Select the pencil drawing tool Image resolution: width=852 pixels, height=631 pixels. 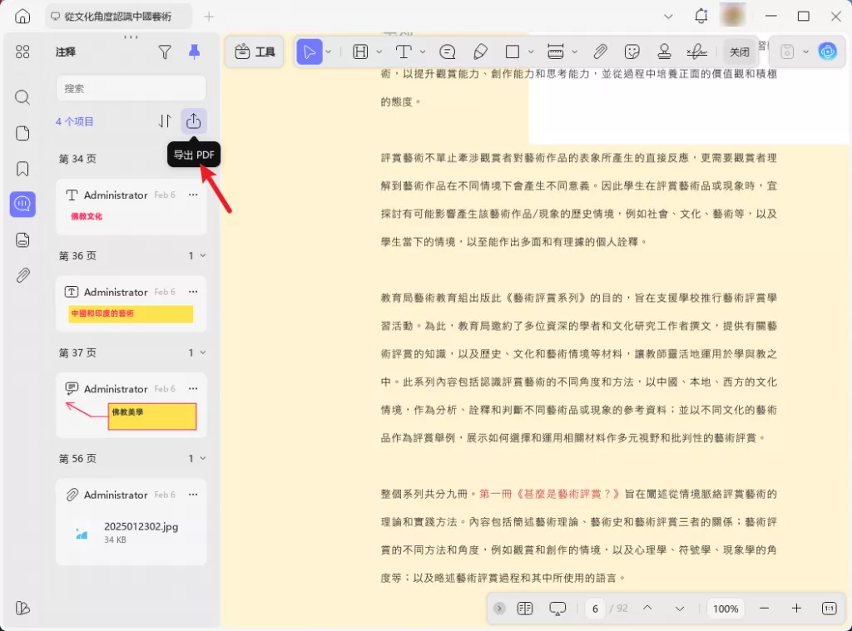tap(480, 52)
